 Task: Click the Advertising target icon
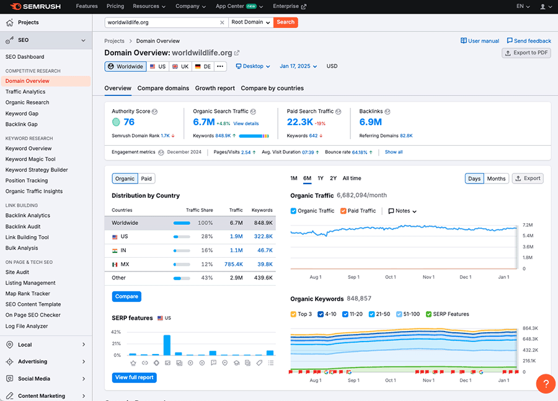tap(9, 361)
